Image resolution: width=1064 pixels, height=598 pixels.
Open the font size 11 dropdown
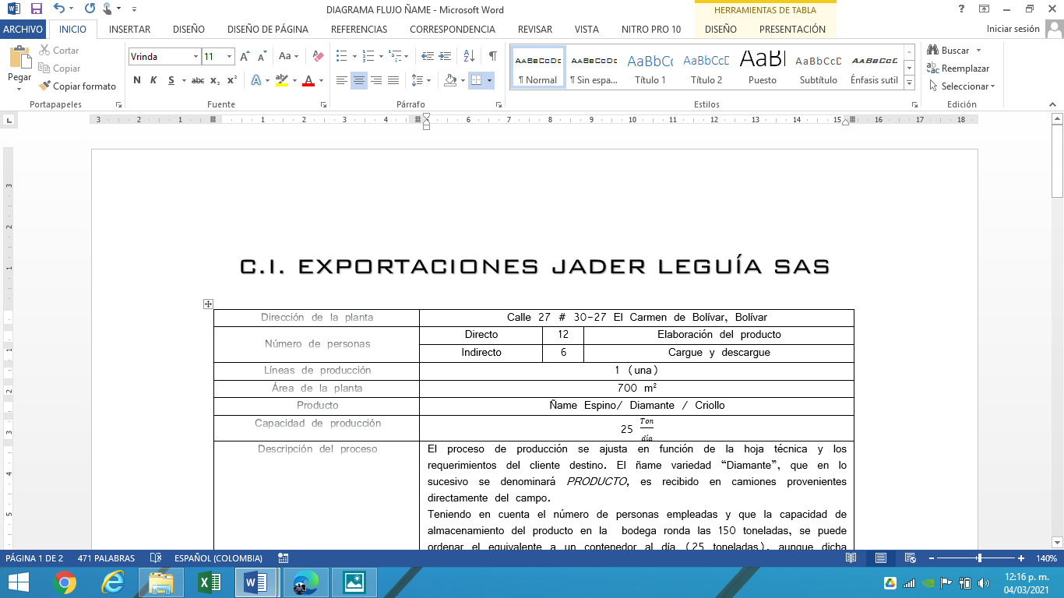tap(229, 57)
